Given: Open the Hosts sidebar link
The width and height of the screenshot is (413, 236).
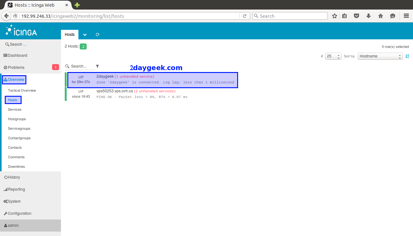Looking at the screenshot, I should point(13,100).
